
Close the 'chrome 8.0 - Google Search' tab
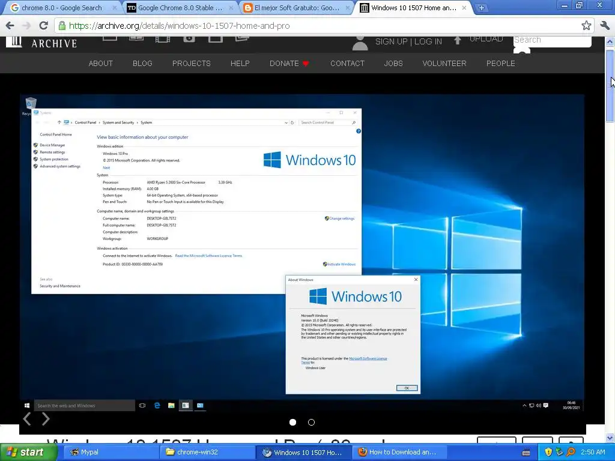[x=114, y=8]
